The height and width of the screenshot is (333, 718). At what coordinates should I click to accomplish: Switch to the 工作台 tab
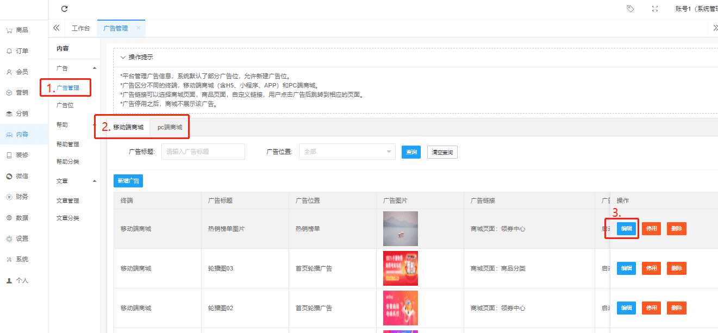(x=80, y=28)
